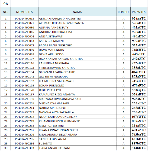This screenshot has width=148, height=151.
Task: Select name MARYANA DWI SUNDAVA SARI
Action: 60,99
